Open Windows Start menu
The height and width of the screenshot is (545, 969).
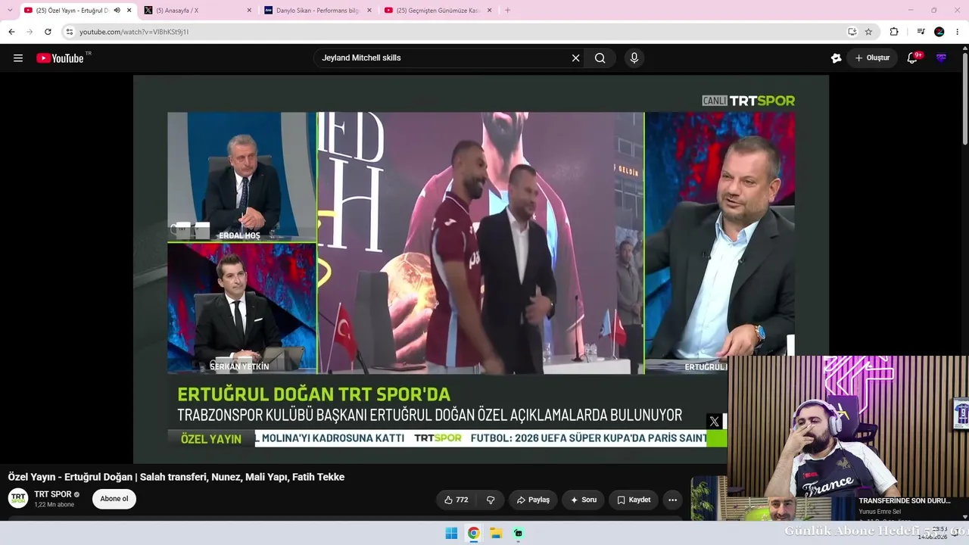451,533
